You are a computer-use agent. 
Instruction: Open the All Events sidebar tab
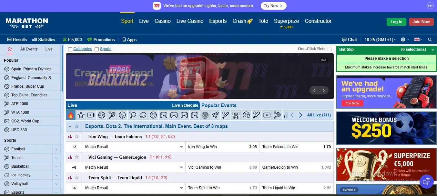pyautogui.click(x=29, y=49)
